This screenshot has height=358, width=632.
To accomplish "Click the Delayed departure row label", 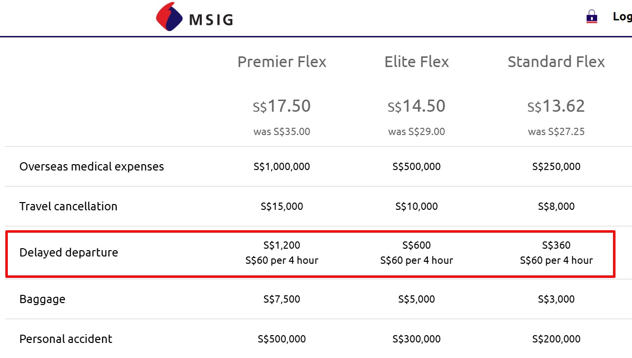I will 69,253.
